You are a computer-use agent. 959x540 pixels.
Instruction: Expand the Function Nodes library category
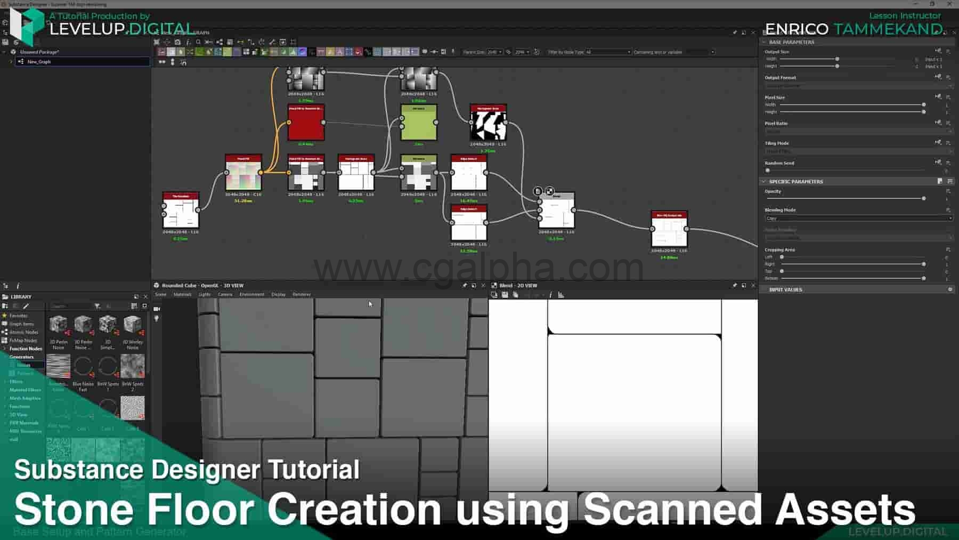pos(5,349)
